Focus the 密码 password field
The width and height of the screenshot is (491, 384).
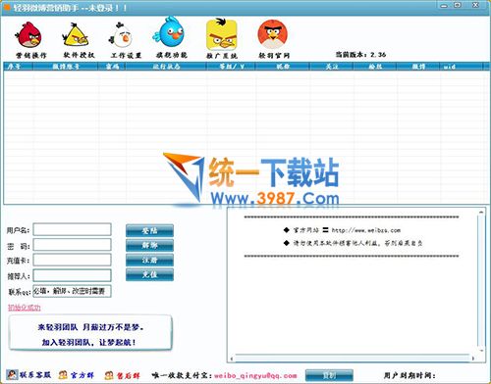72,245
